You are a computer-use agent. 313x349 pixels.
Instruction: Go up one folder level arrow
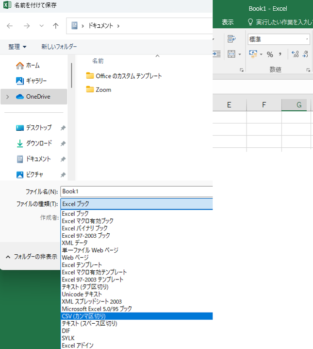(56, 26)
